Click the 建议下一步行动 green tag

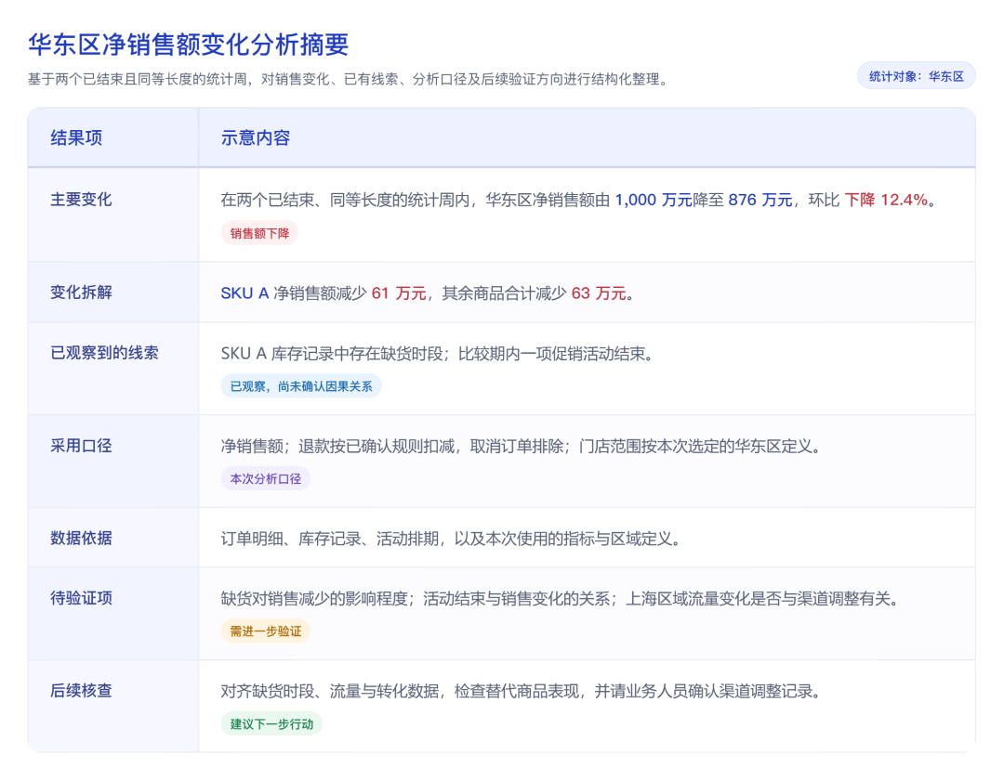[x=271, y=724]
